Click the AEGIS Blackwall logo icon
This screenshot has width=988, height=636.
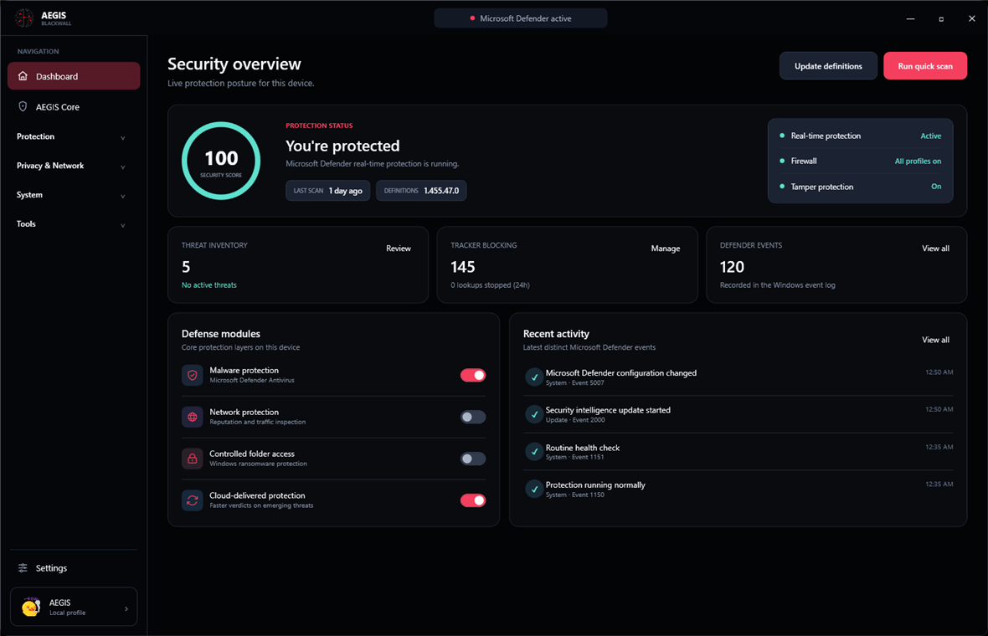pyautogui.click(x=24, y=18)
